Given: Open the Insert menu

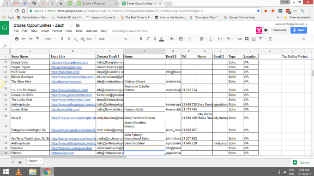Looking at the screenshot, I should pyautogui.click(x=45, y=31).
